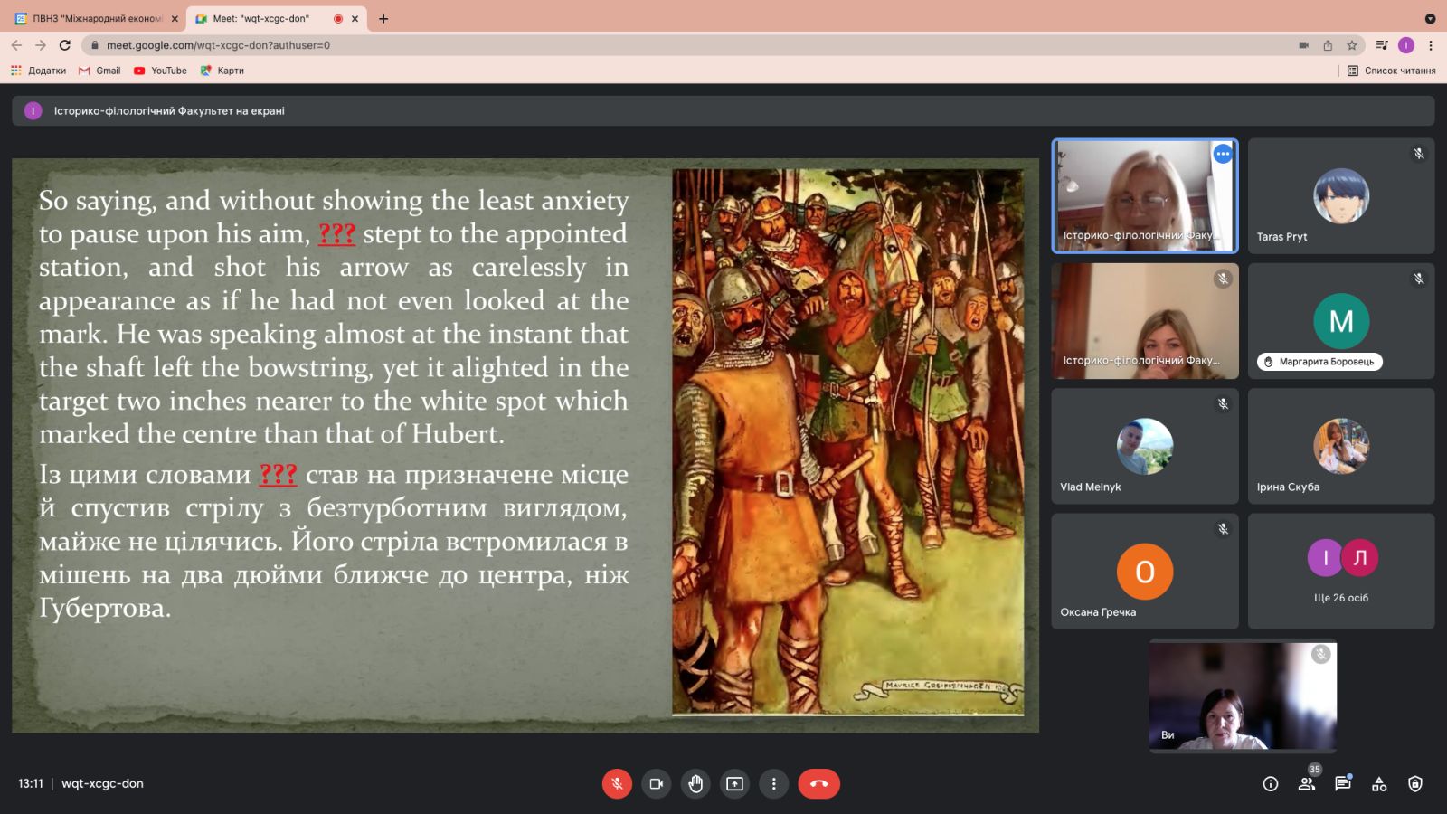Open the 'Ще 26 осіб' tile
This screenshot has width=1447, height=814.
tap(1341, 571)
